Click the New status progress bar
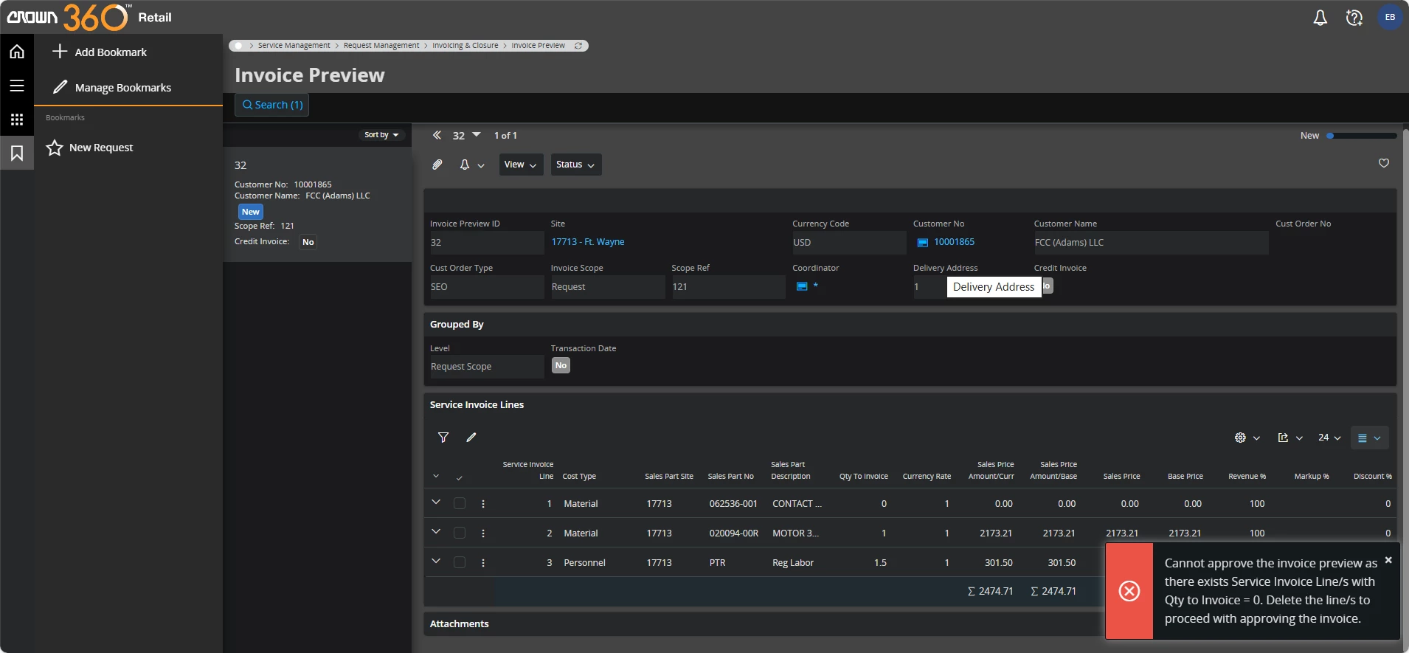This screenshot has width=1409, height=653. click(x=1361, y=136)
